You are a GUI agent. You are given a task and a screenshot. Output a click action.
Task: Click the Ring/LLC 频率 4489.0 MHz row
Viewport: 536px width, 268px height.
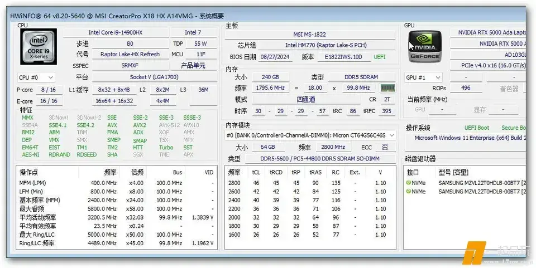[x=117, y=243]
